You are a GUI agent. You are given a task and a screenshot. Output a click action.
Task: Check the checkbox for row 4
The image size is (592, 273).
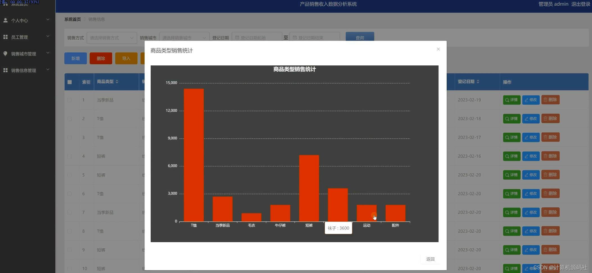click(70, 156)
